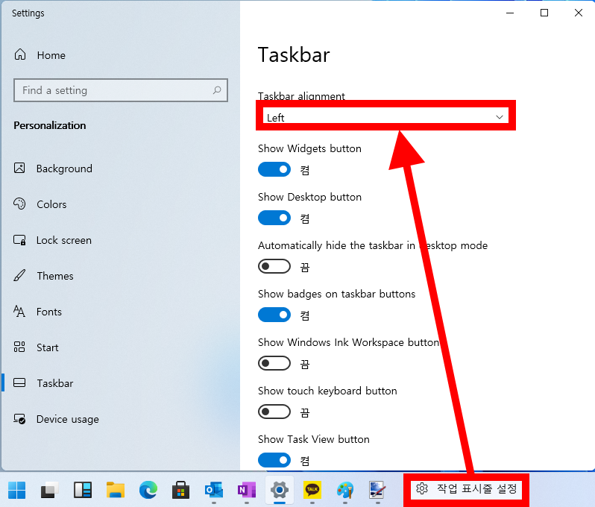Open the Start settings page
Screen dimensions: 595x507
click(x=48, y=347)
